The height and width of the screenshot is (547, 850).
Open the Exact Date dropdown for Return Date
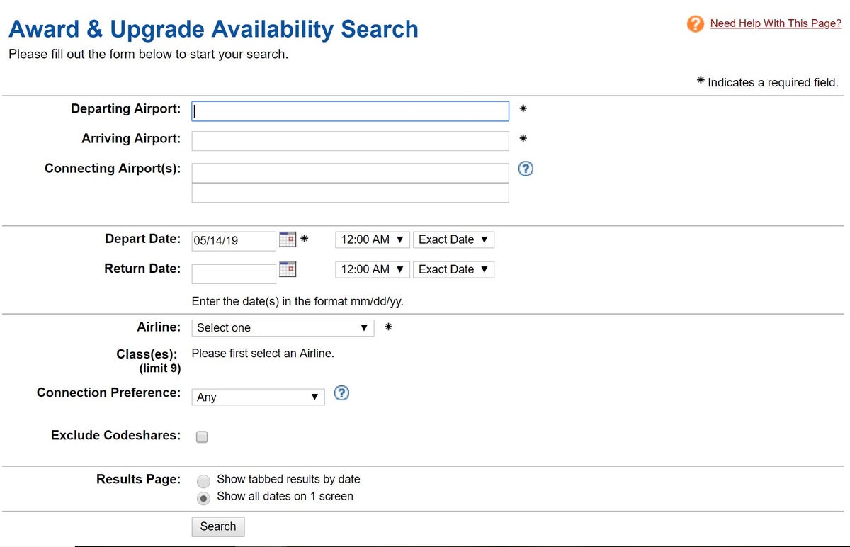453,269
